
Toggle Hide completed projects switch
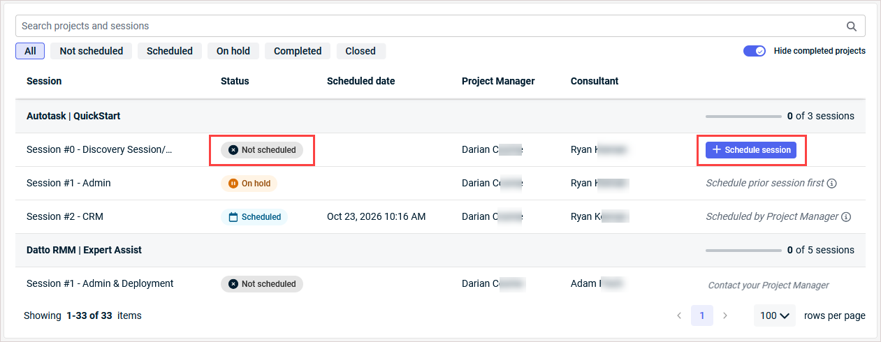point(755,51)
